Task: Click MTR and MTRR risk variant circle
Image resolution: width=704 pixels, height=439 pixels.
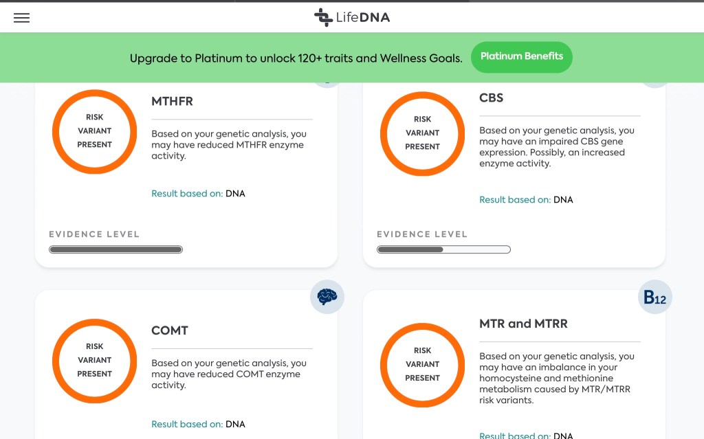Action: click(x=422, y=365)
